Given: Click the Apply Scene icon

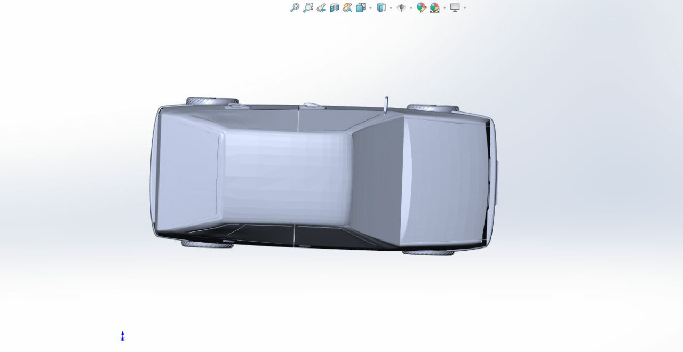Looking at the screenshot, I should pyautogui.click(x=435, y=7).
